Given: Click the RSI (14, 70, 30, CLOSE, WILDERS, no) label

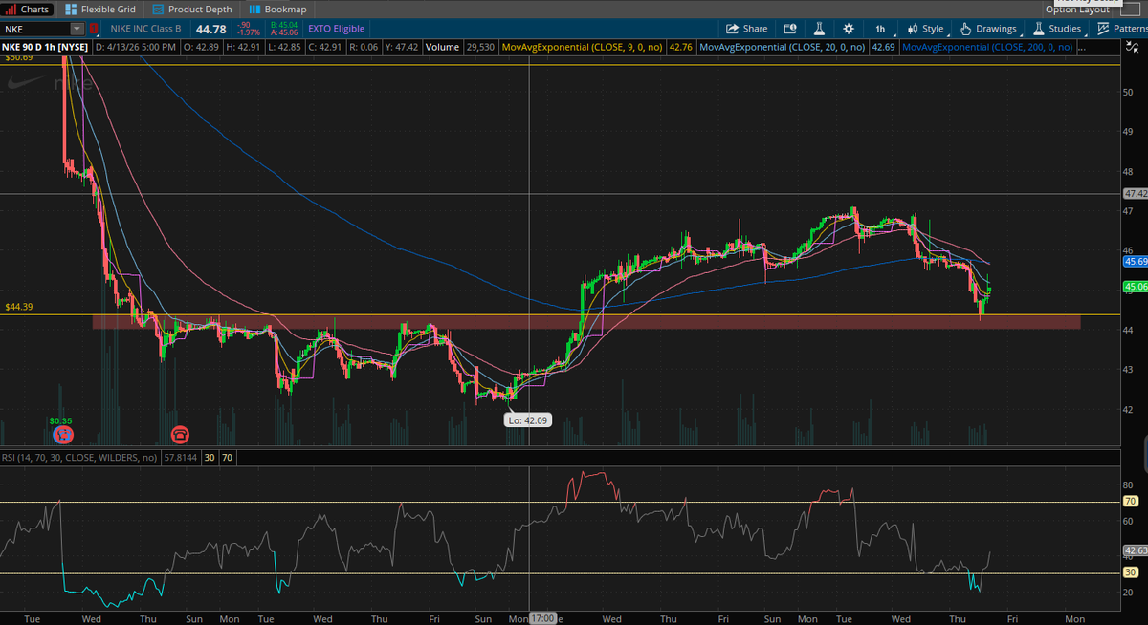Looking at the screenshot, I should point(79,458).
